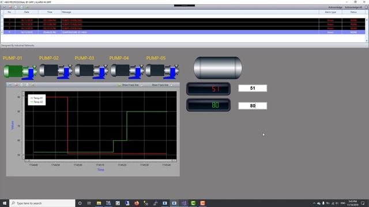Viewport: 369px width, 207px height.
Task: Open Cortana circle on taskbar
Action: 80,203
